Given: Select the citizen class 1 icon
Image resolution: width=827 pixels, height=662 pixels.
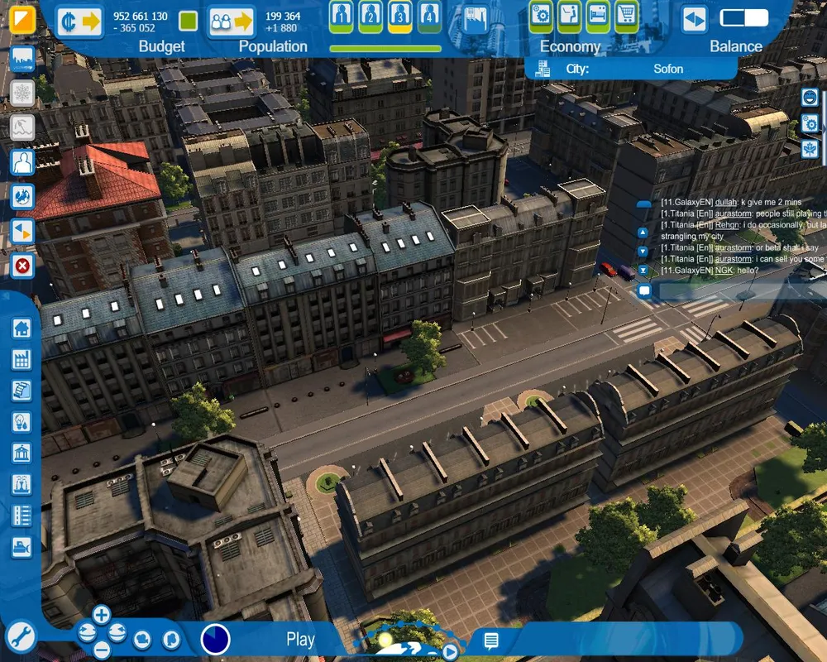Looking at the screenshot, I should [x=342, y=16].
